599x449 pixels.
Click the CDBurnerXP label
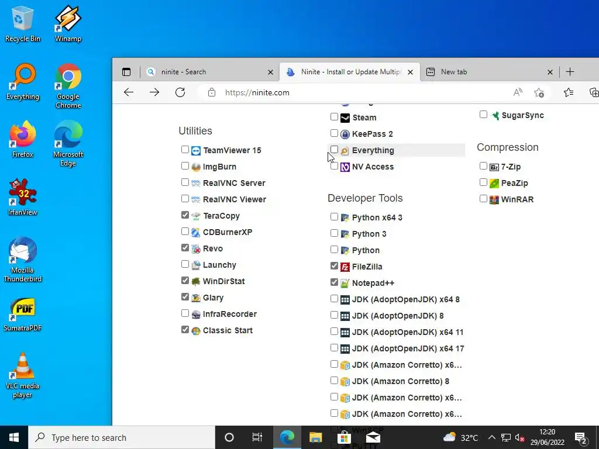pyautogui.click(x=228, y=232)
